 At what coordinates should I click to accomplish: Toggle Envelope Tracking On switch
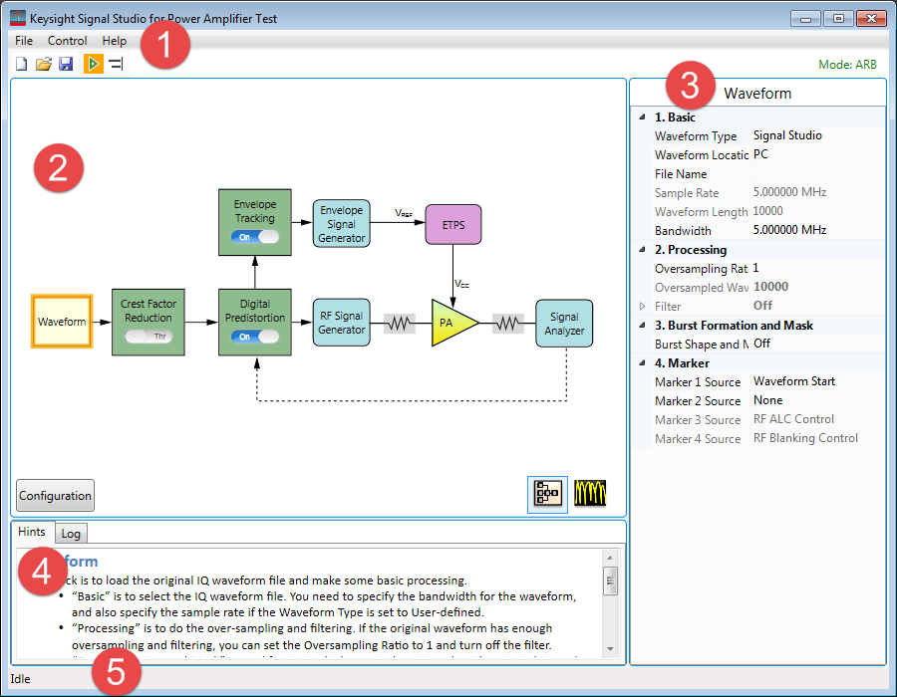coord(255,237)
